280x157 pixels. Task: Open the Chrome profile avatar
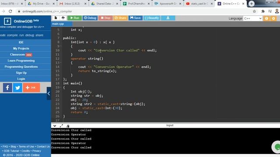[x=277, y=11]
